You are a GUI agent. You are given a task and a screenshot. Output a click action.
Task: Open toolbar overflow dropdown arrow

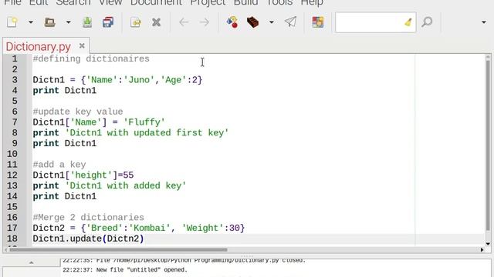pyautogui.click(x=484, y=22)
